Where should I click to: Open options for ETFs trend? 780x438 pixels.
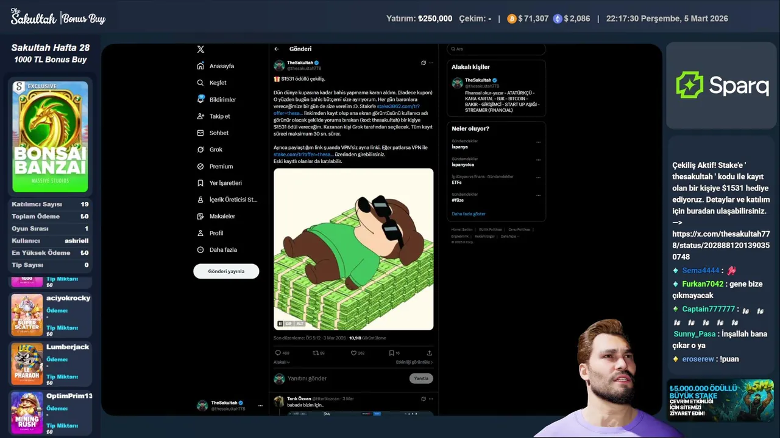538,178
